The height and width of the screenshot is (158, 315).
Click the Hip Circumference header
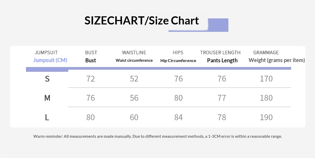tap(178, 61)
